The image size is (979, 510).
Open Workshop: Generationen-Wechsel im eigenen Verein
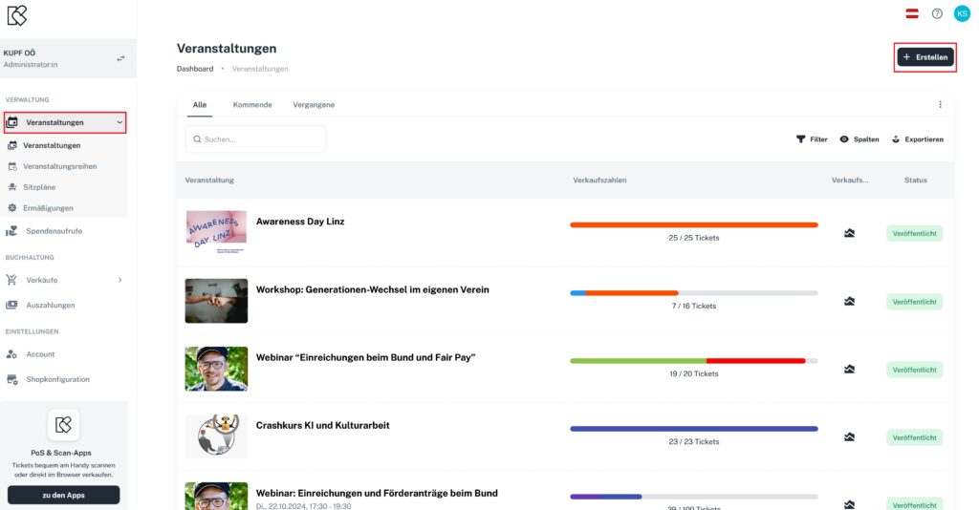pyautogui.click(x=373, y=289)
